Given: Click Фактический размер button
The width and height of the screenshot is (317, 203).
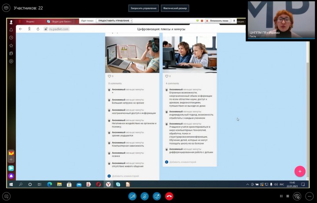Looking at the screenshot, I should (174, 8).
